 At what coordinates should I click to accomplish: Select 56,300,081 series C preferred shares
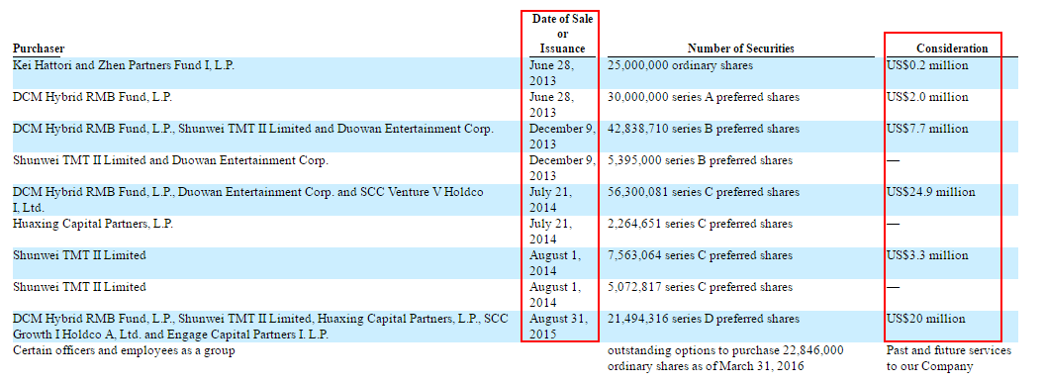[x=704, y=193]
